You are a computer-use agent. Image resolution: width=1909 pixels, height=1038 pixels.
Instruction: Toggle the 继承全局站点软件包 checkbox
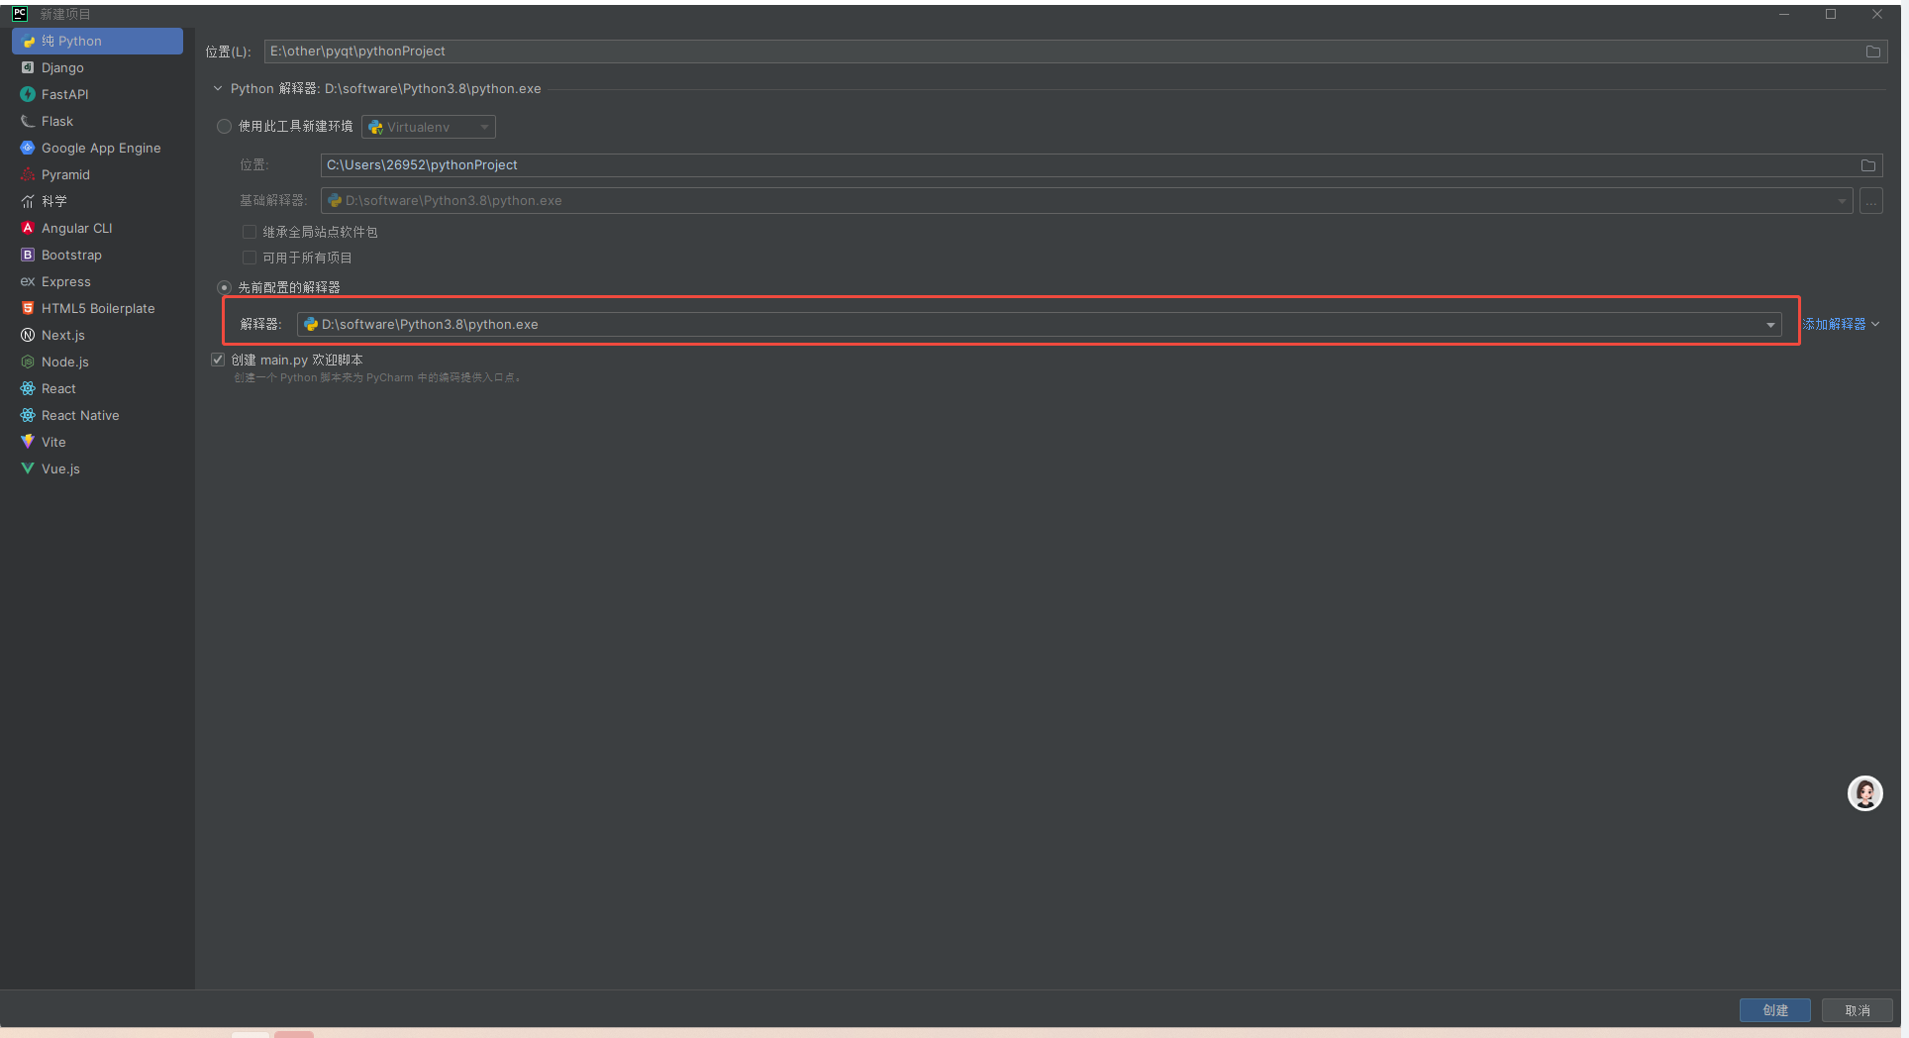pyautogui.click(x=250, y=232)
